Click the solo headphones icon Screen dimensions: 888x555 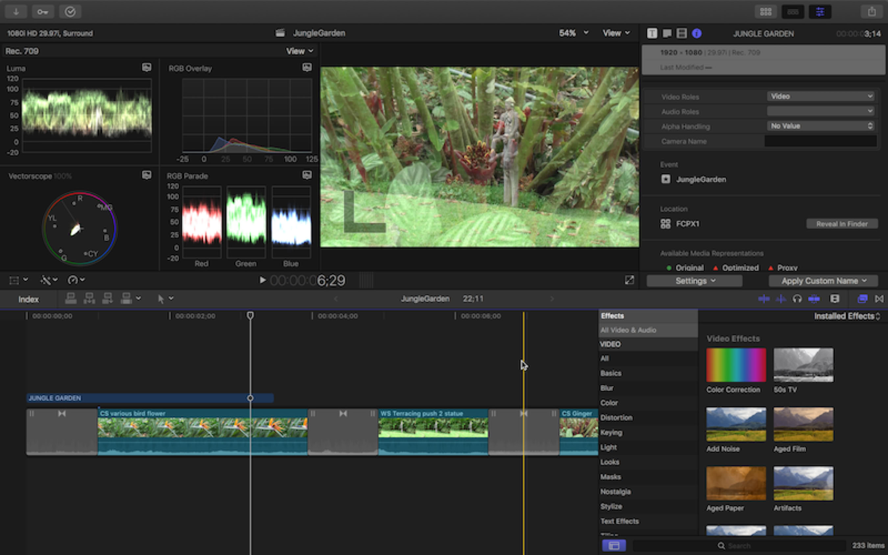pos(797,299)
